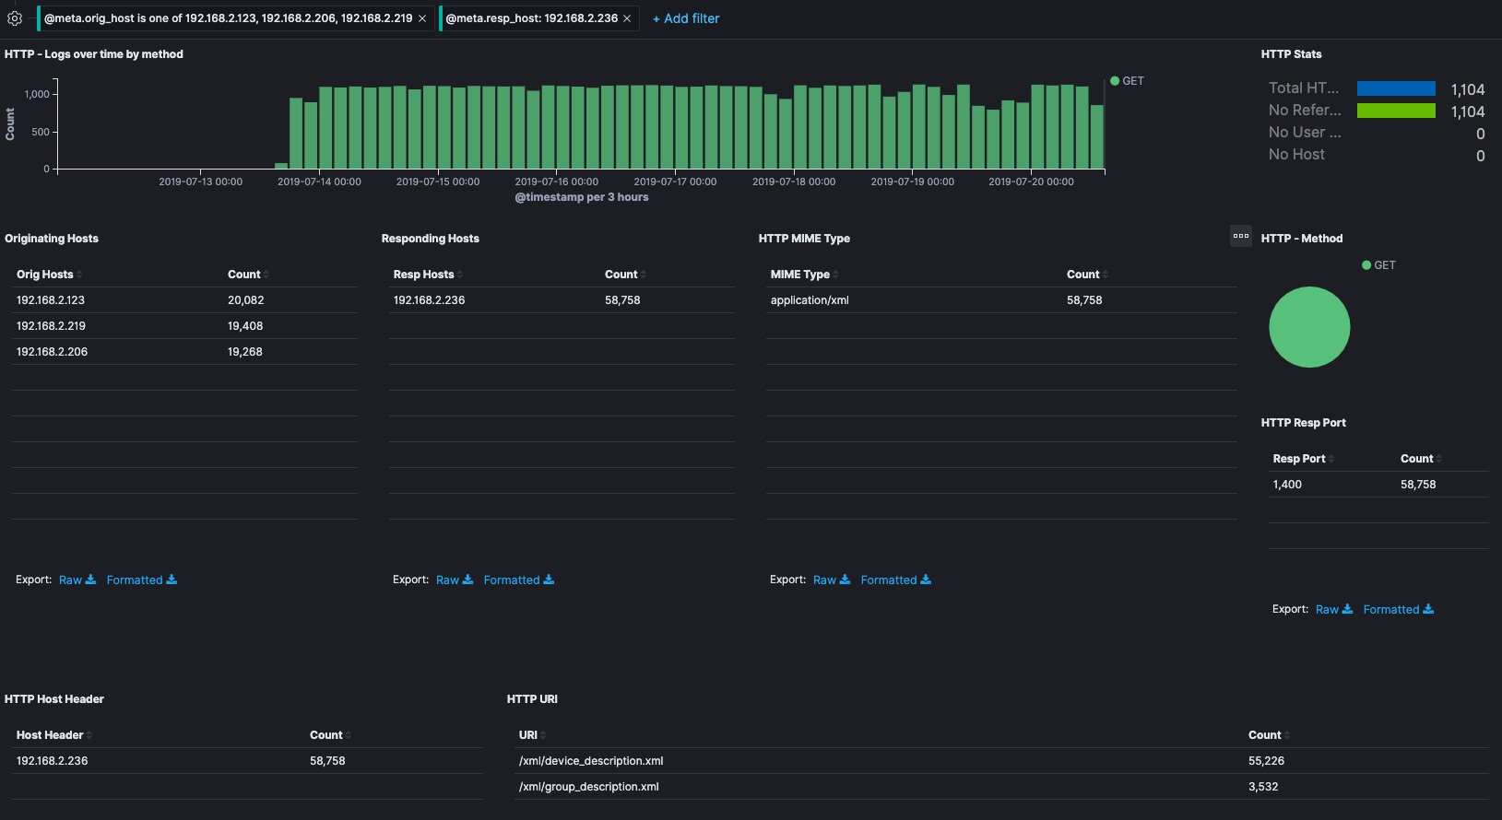The width and height of the screenshot is (1502, 820).
Task: Export HTTP Resp Port as Raw
Action: tap(1334, 610)
